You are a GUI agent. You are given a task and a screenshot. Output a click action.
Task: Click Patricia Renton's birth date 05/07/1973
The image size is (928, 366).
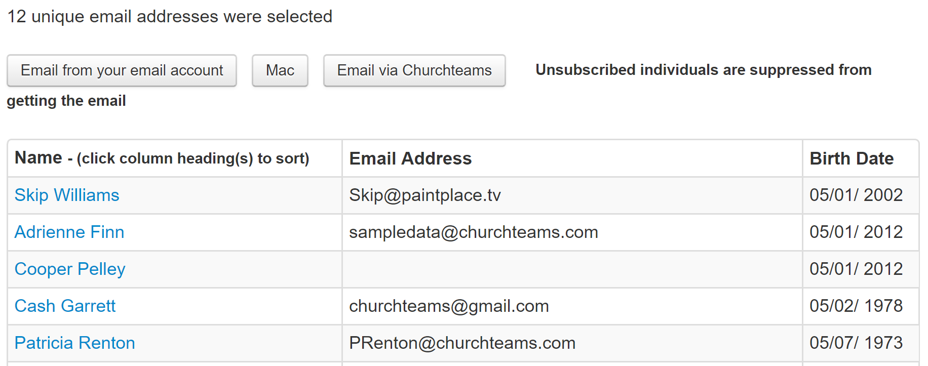856,343
